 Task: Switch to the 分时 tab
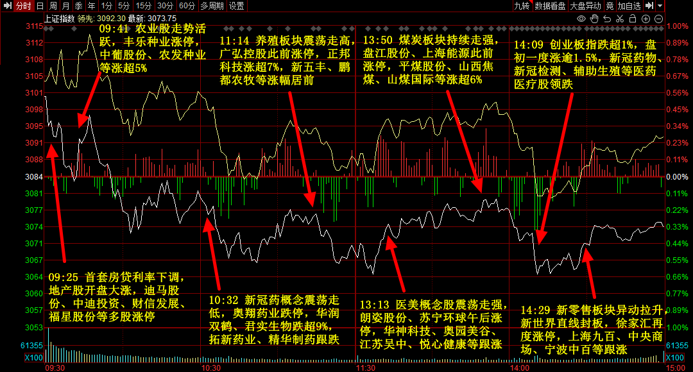pyautogui.click(x=23, y=6)
